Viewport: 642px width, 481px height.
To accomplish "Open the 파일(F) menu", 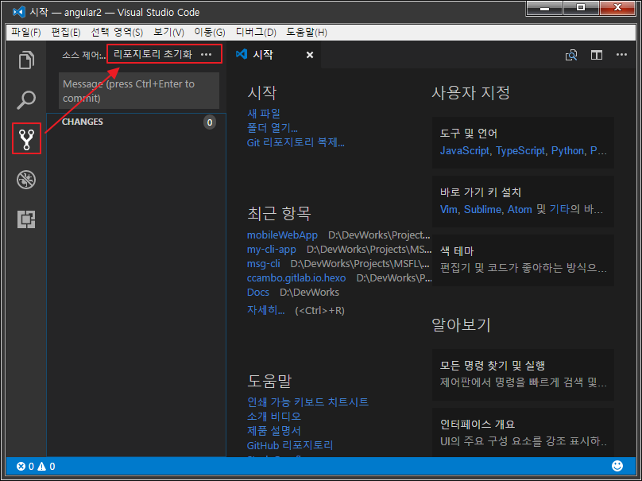I will (x=25, y=33).
